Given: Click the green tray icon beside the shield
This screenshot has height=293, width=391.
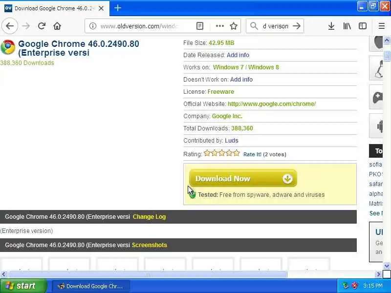Looking at the screenshot, I should [346, 286].
